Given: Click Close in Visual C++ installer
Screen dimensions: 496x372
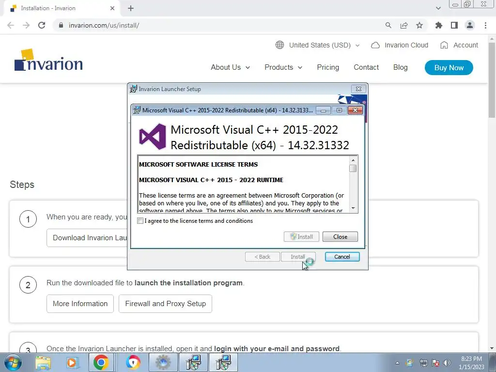Looking at the screenshot, I should pyautogui.click(x=340, y=236).
